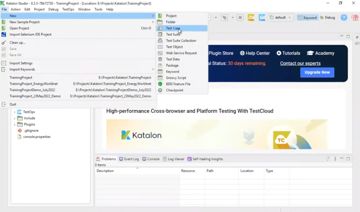
Task: Click the Test Suite icon in submenu
Action: 160,34
